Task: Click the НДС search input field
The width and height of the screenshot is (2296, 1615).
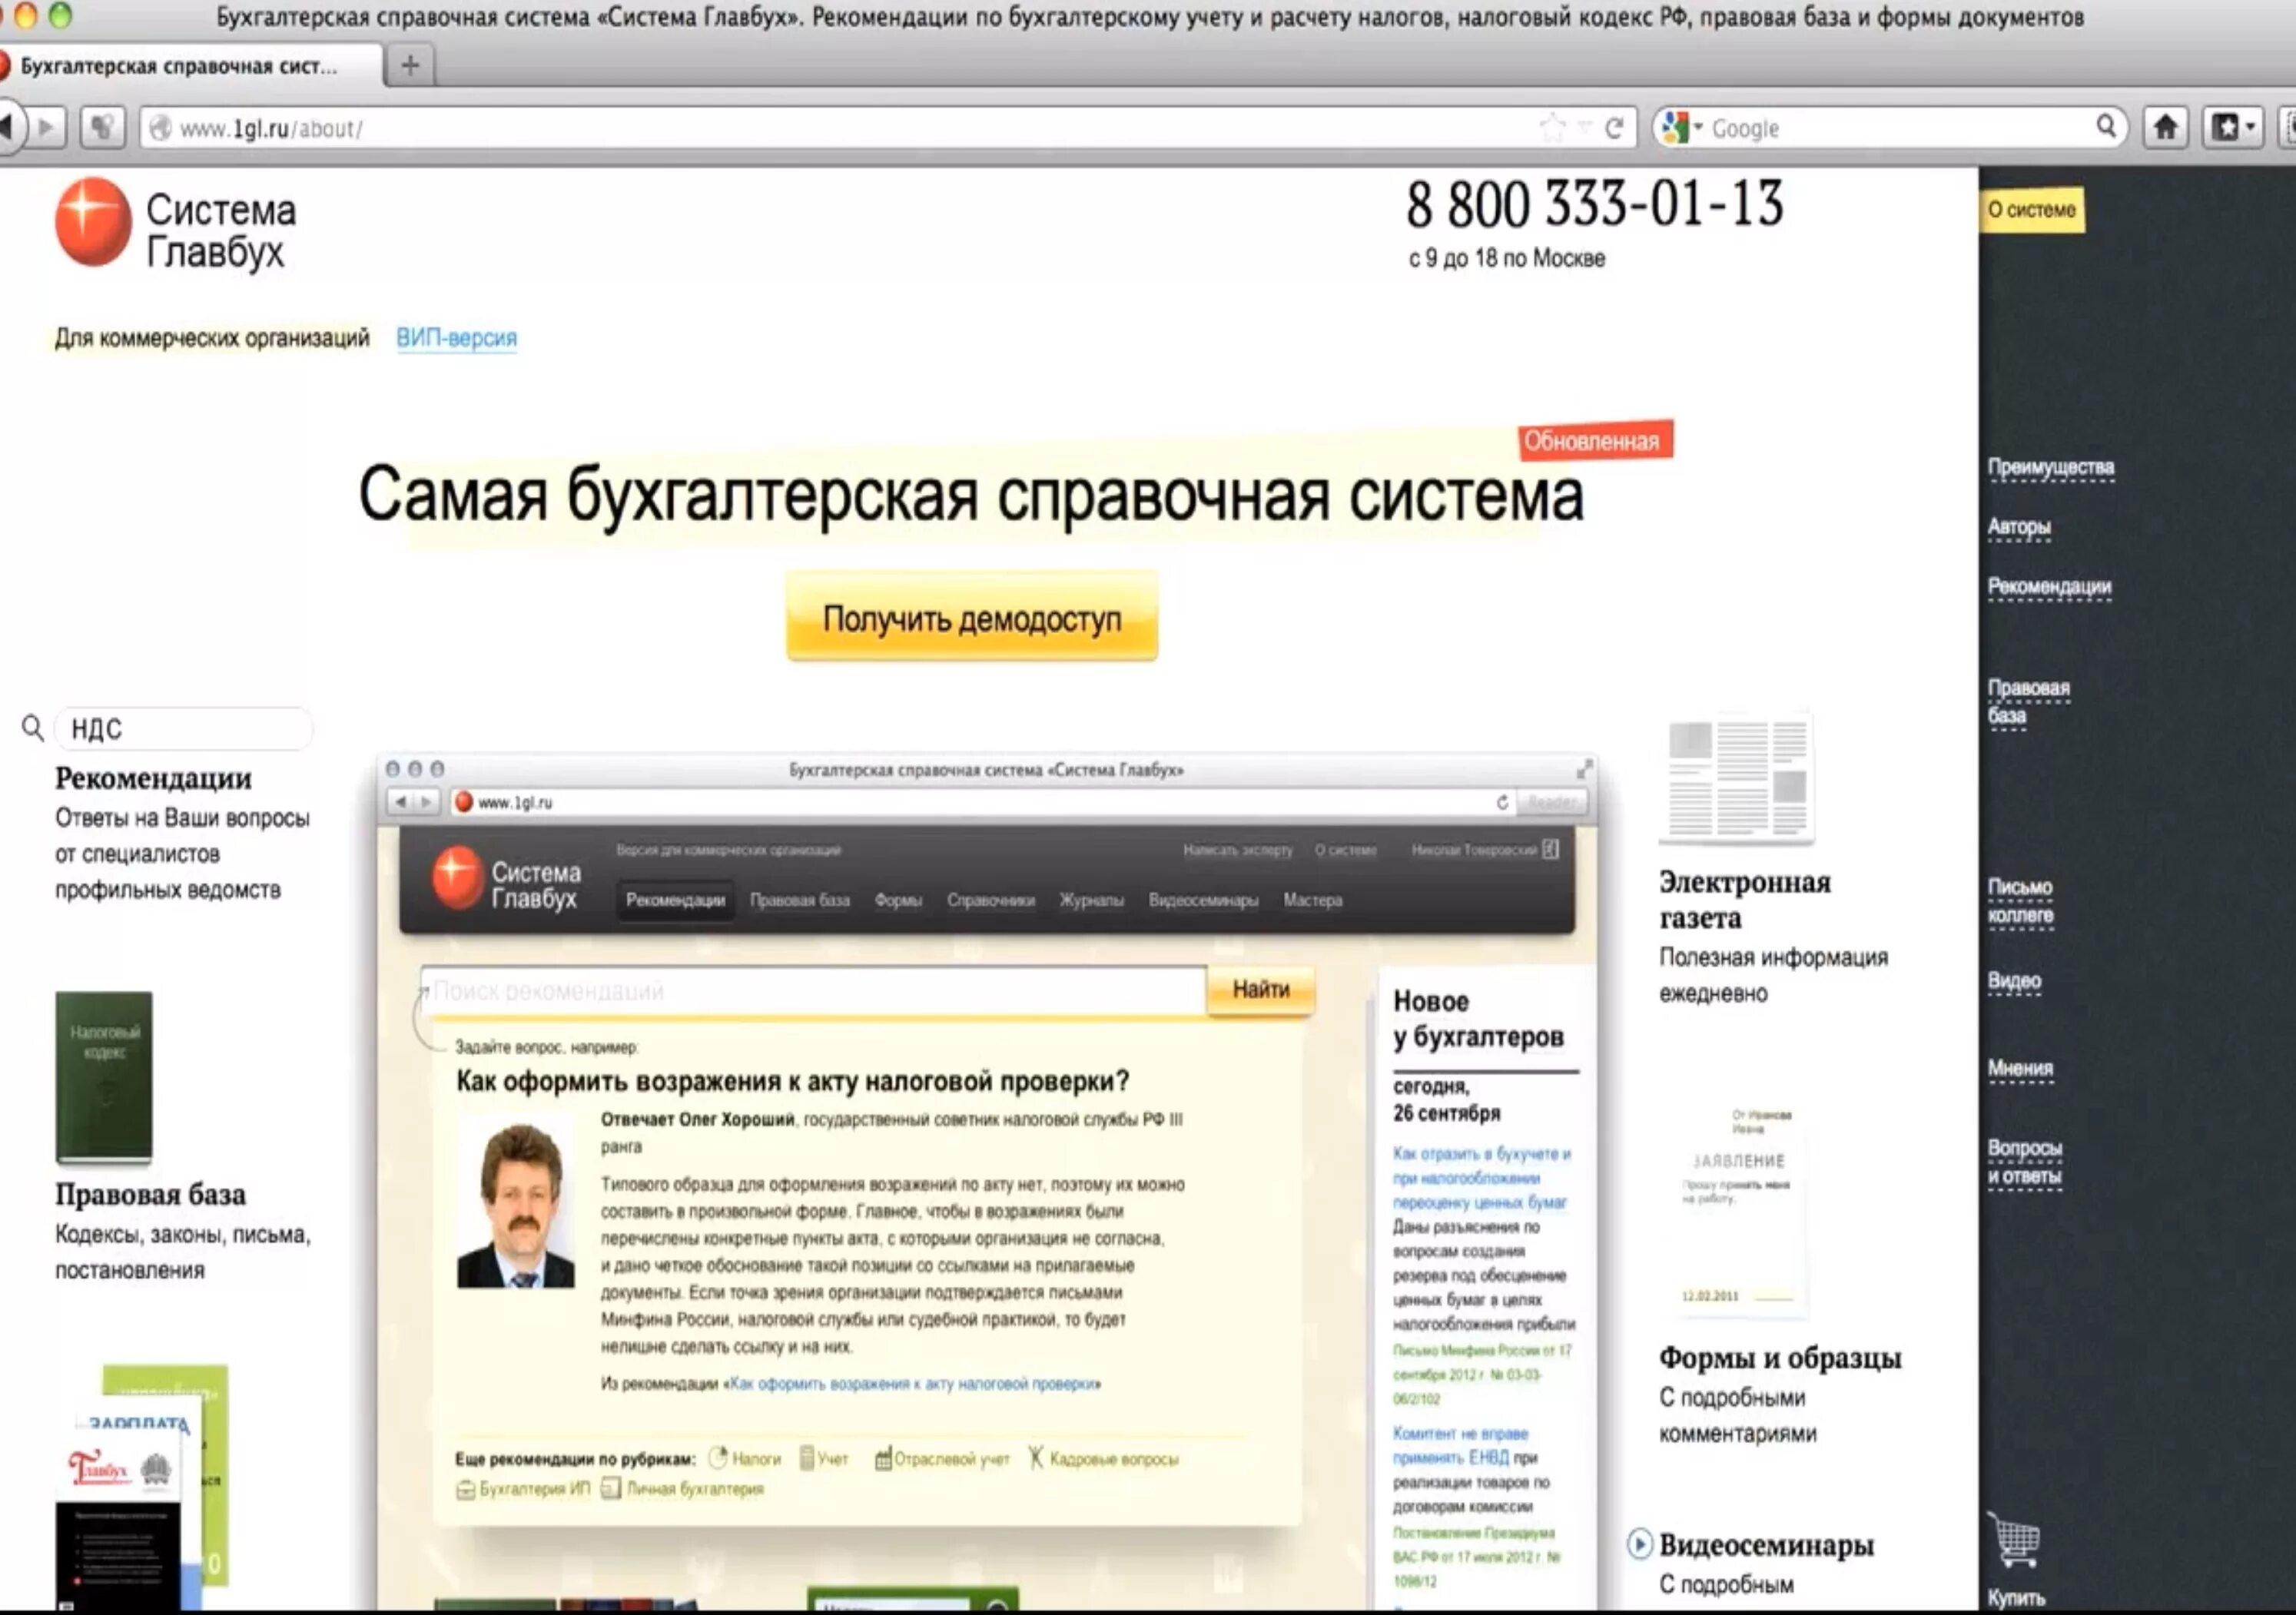Action: (185, 729)
